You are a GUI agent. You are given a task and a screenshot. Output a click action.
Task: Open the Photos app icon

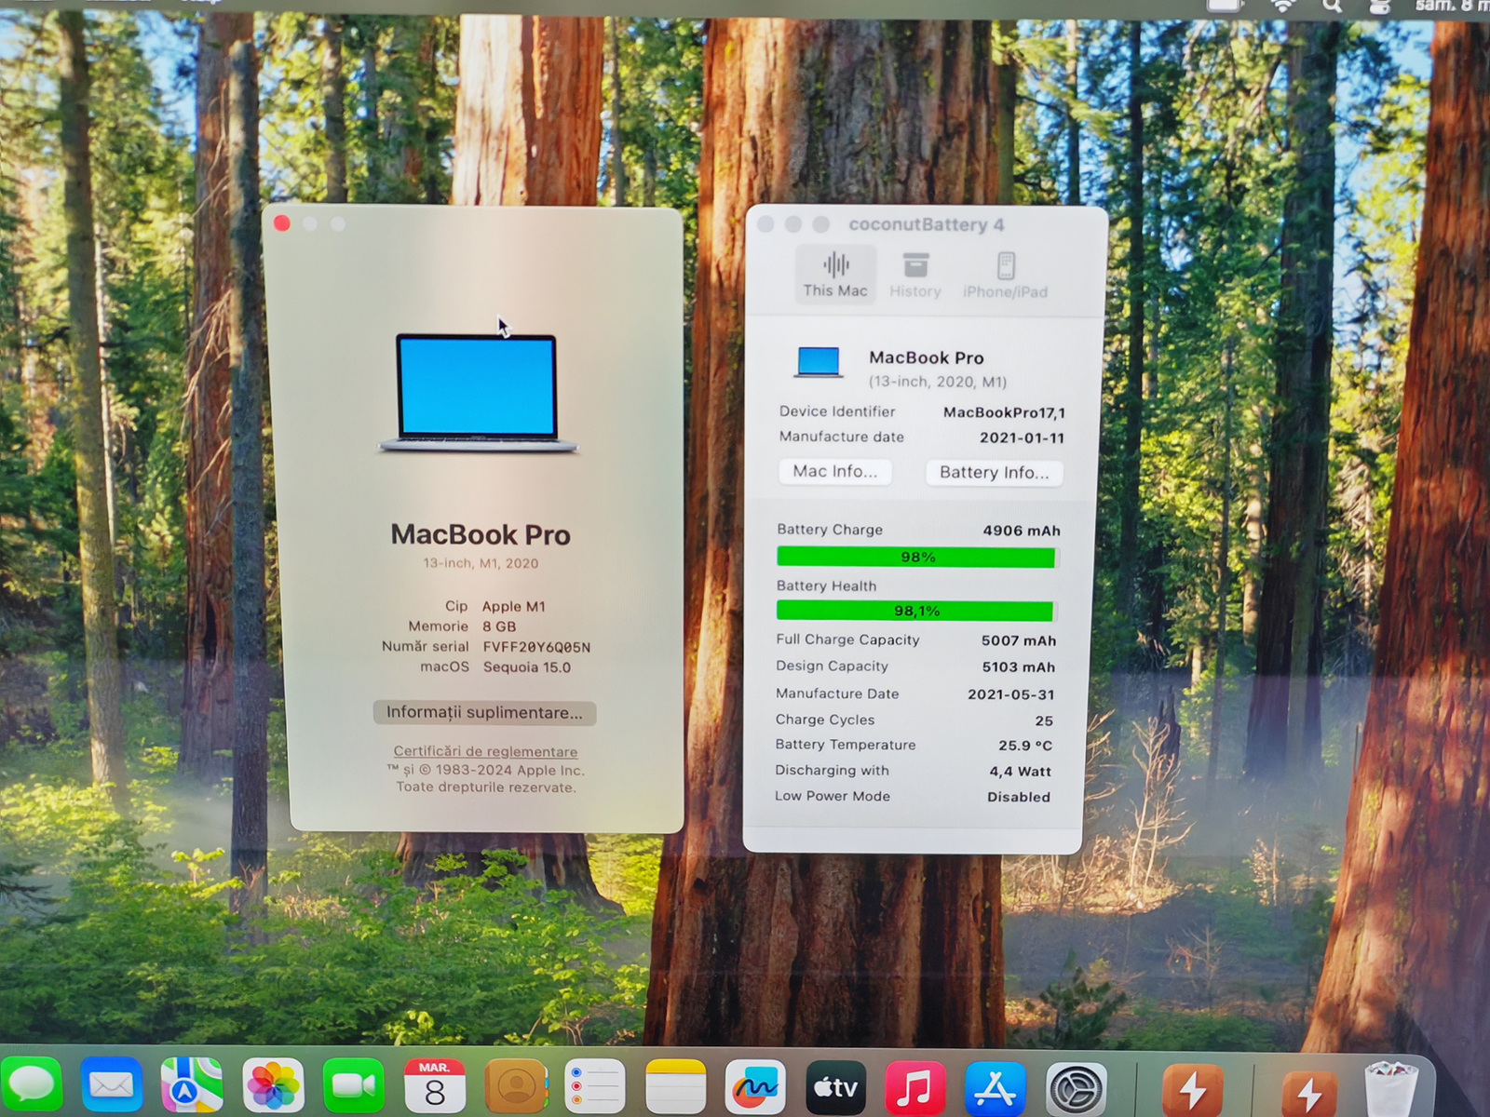pos(273,1086)
